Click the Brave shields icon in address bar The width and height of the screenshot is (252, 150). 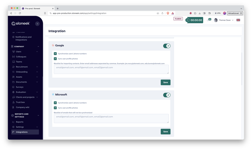168,13
